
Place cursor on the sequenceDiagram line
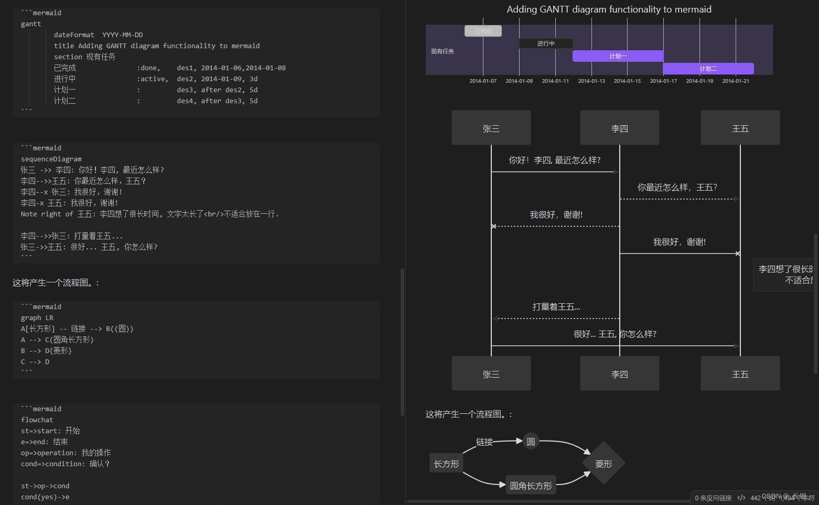(x=51, y=159)
